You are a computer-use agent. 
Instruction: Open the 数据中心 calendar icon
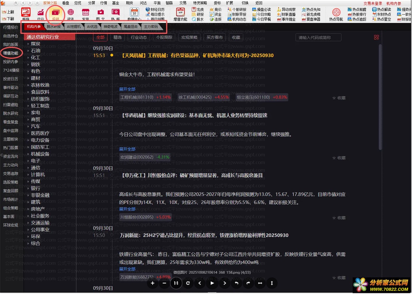point(134,14)
